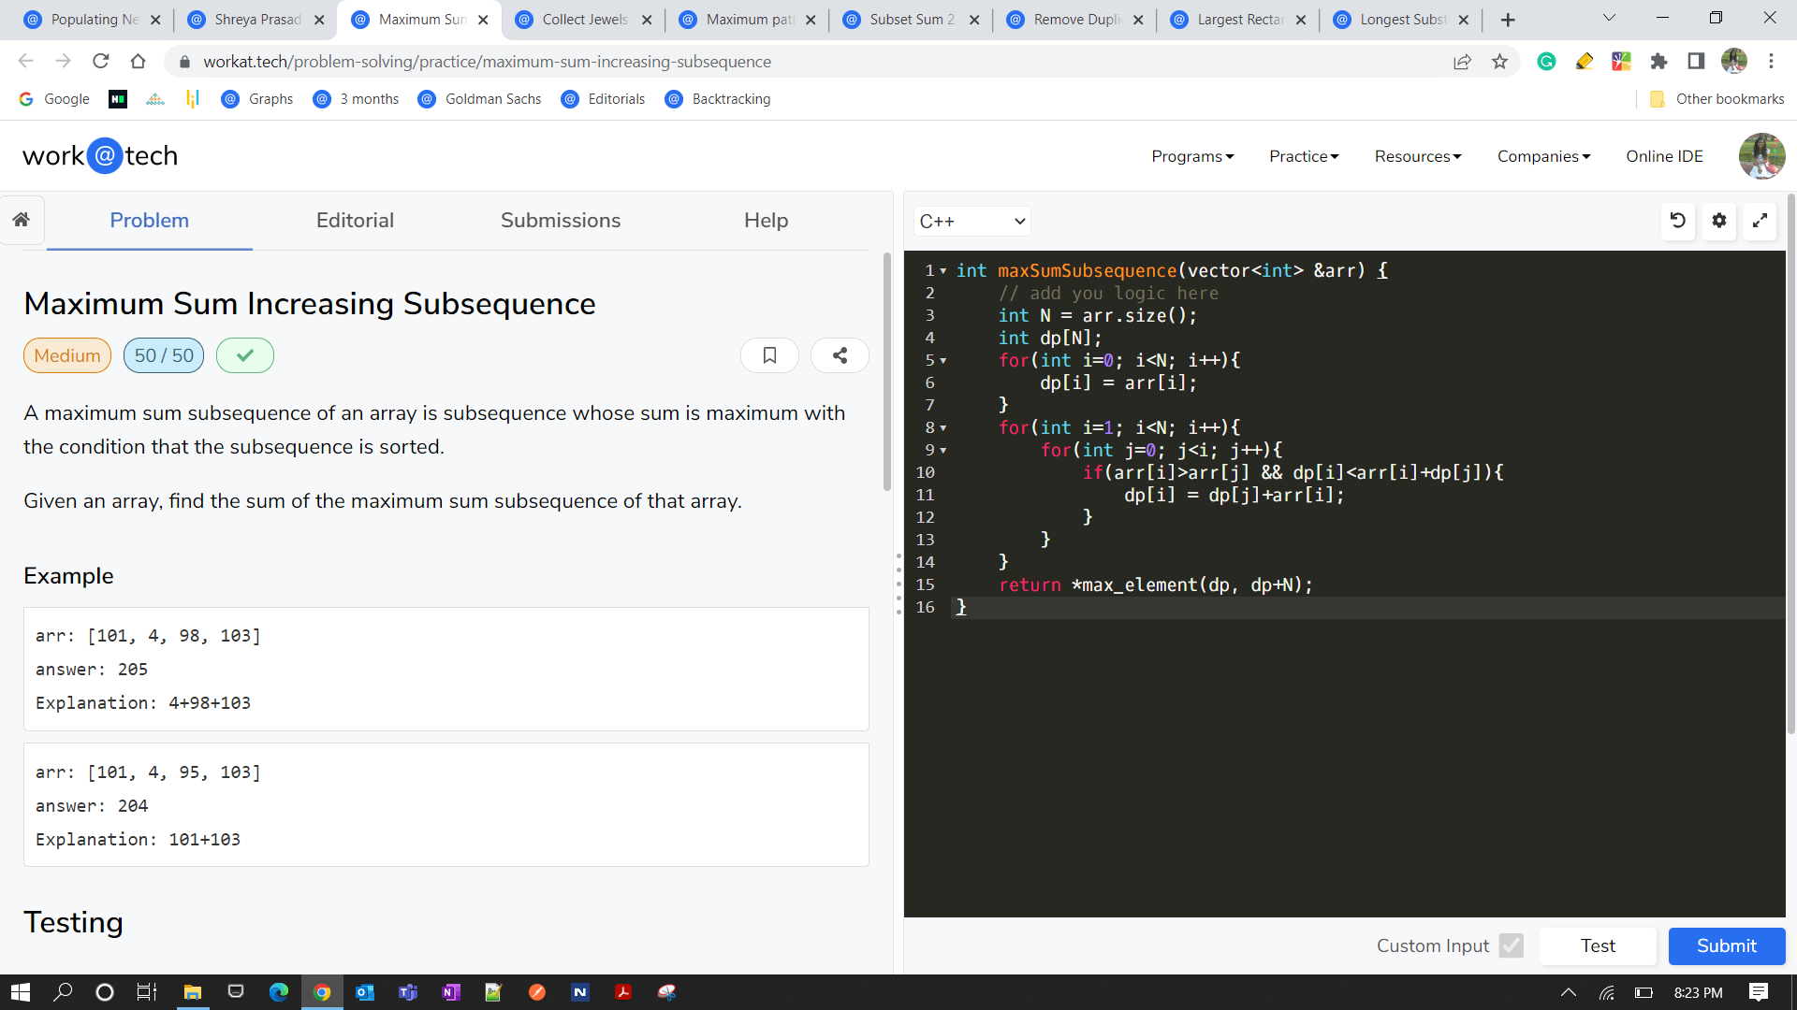Screen dimensions: 1797x1010
Task: Open Other bookmarks folder
Action: [1717, 99]
